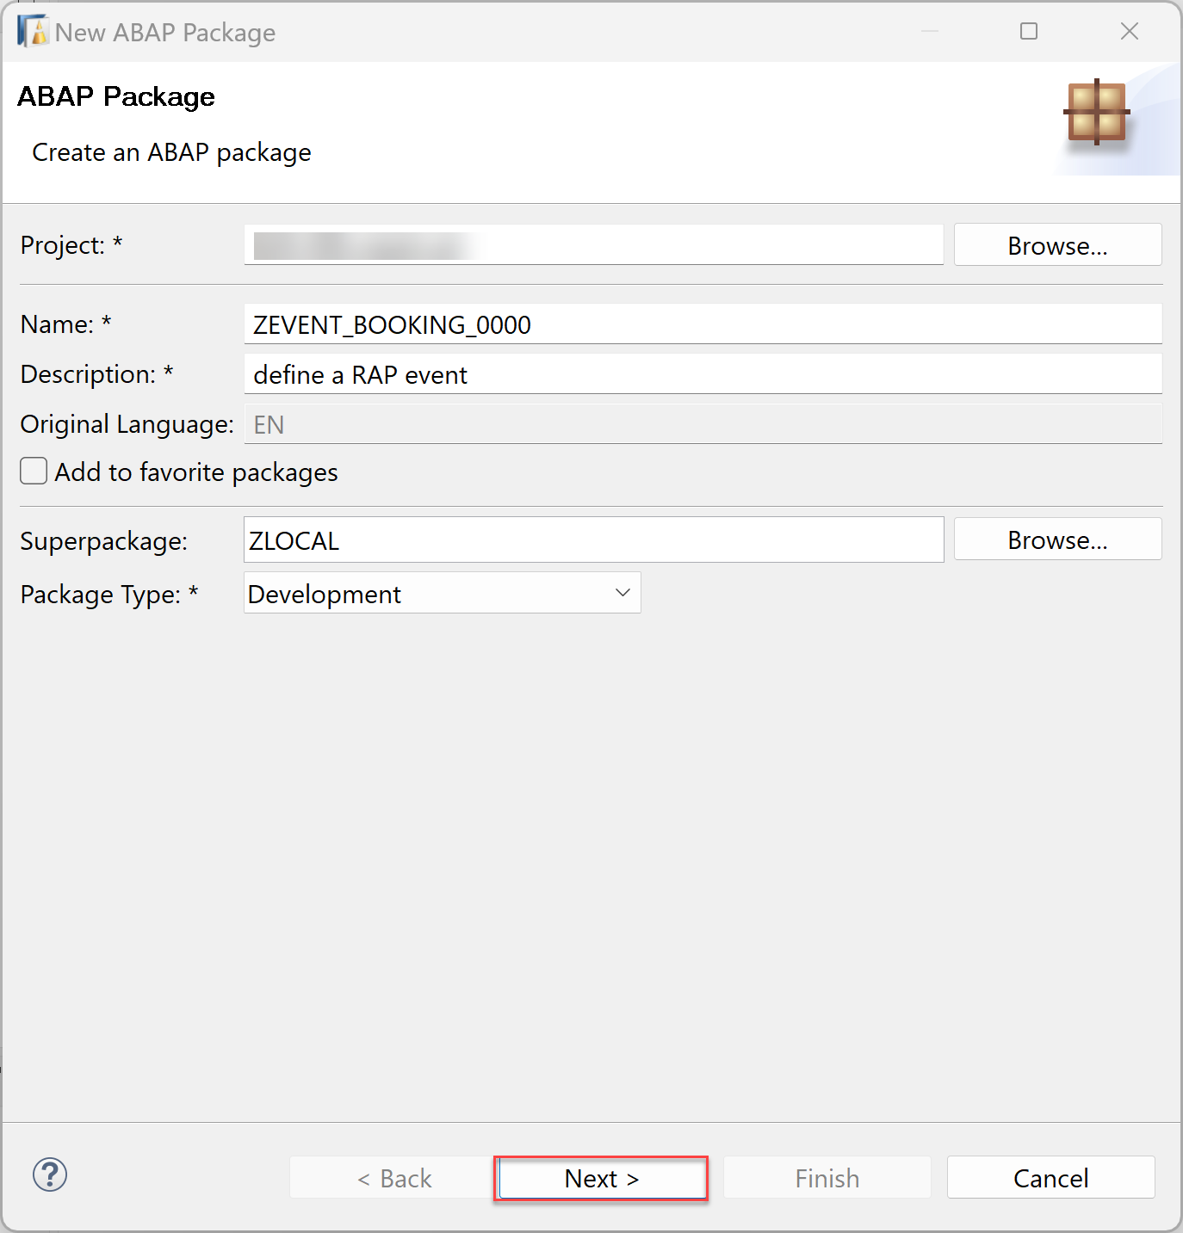Viewport: 1183px width, 1233px height.
Task: Click the Superpackage field containing ZLOCAL
Action: tap(594, 540)
